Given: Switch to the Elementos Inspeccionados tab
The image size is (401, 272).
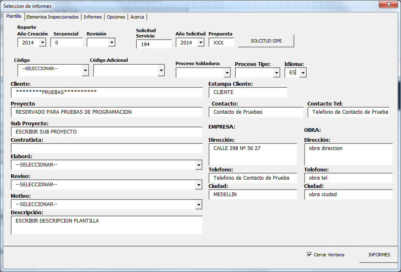Looking at the screenshot, I should (x=52, y=17).
